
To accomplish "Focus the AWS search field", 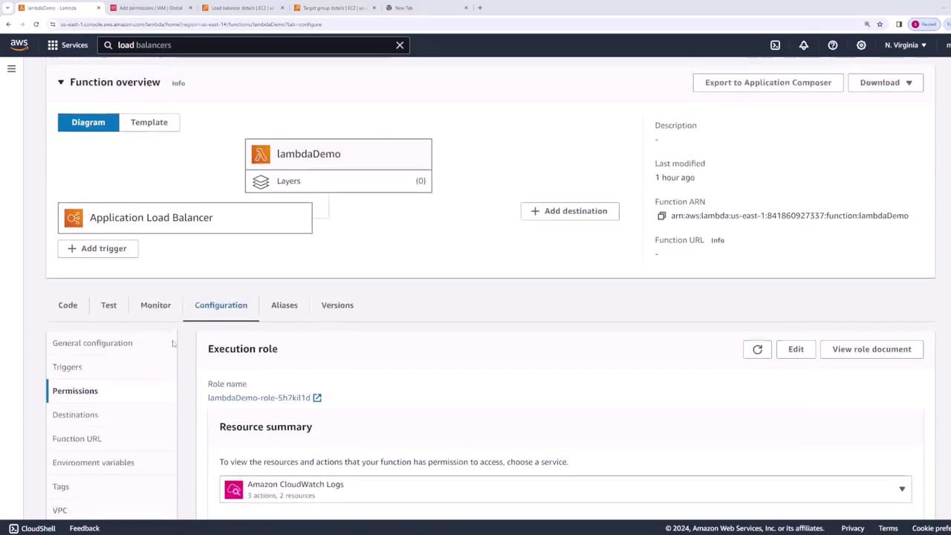I will pos(253,45).
